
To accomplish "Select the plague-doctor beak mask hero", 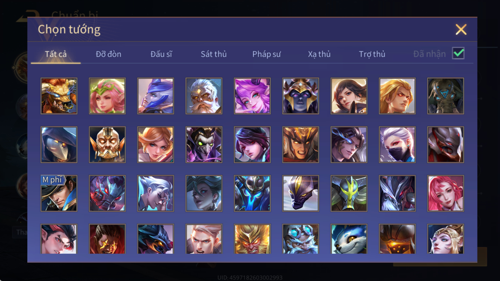I will coord(59,145).
